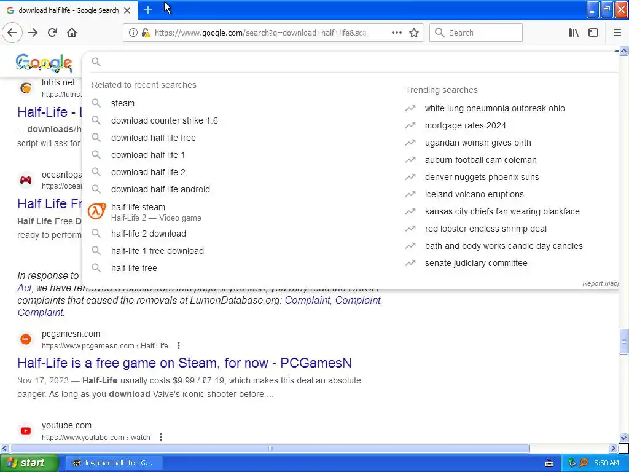The height and width of the screenshot is (472, 629).
Task: Click the oceantogames gamepad favicon
Action: tap(26, 180)
